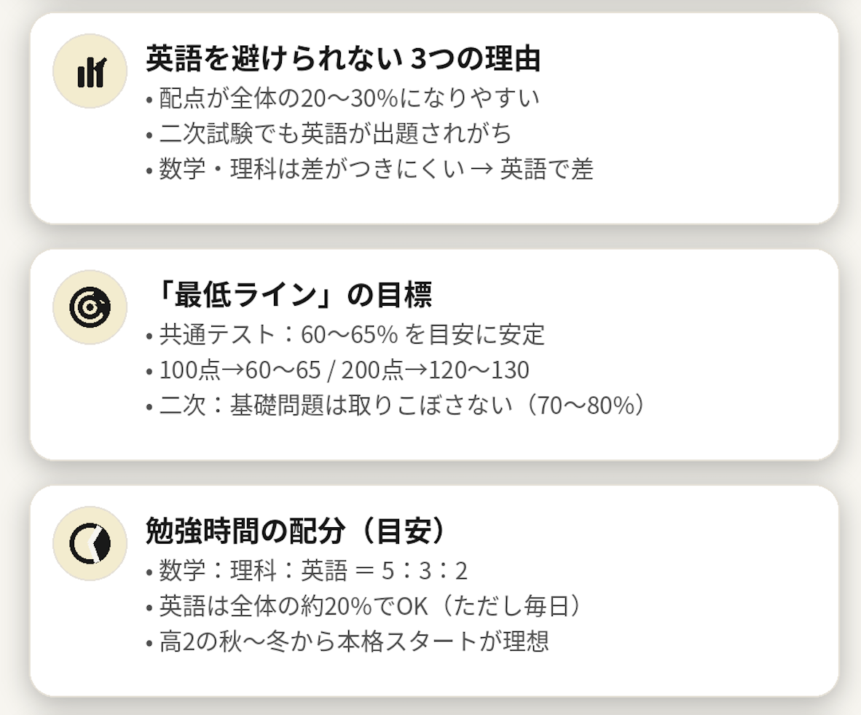Click the bullet about 配点が全体の20〜30%
The image size is (861, 715).
click(x=342, y=98)
